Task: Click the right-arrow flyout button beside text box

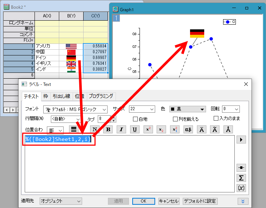Action: click(241, 140)
